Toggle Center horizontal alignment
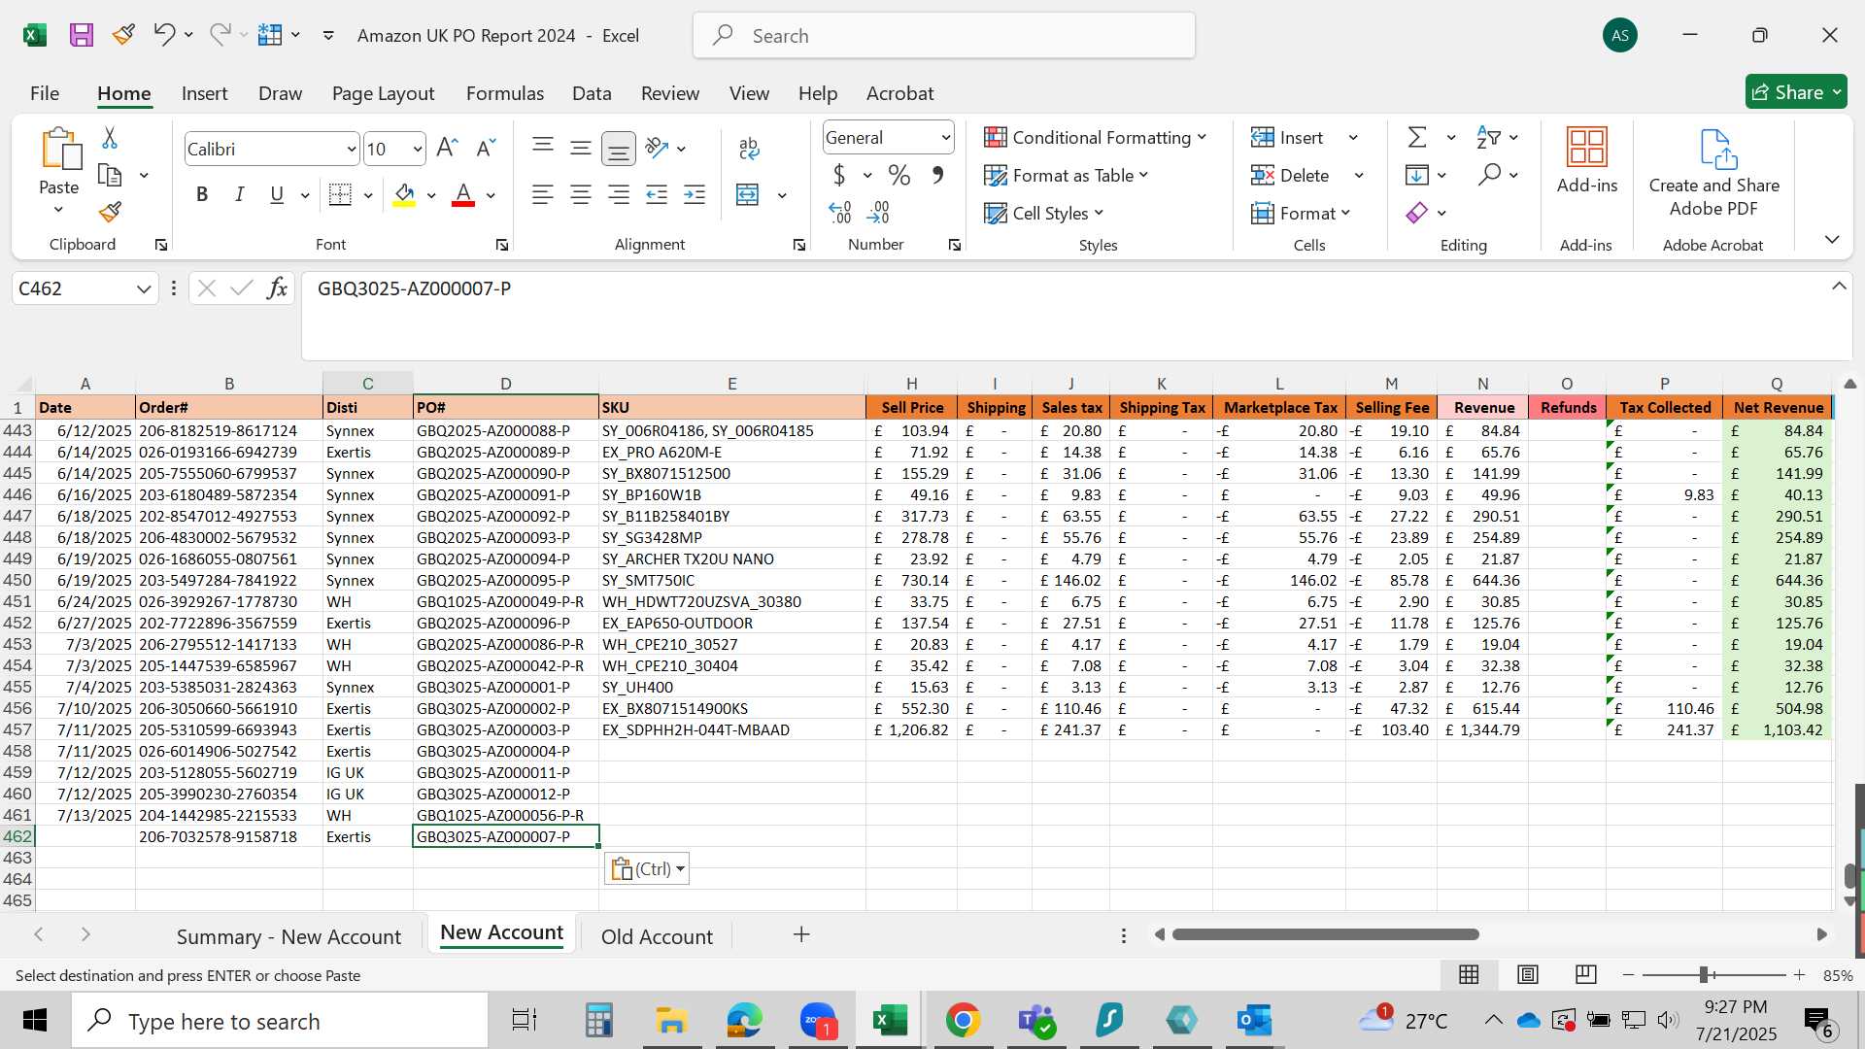 tap(581, 195)
